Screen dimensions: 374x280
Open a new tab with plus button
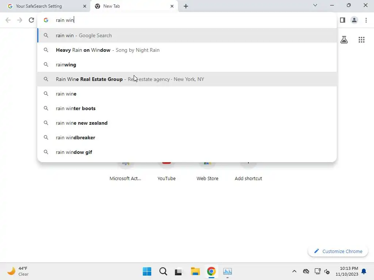coord(186,6)
